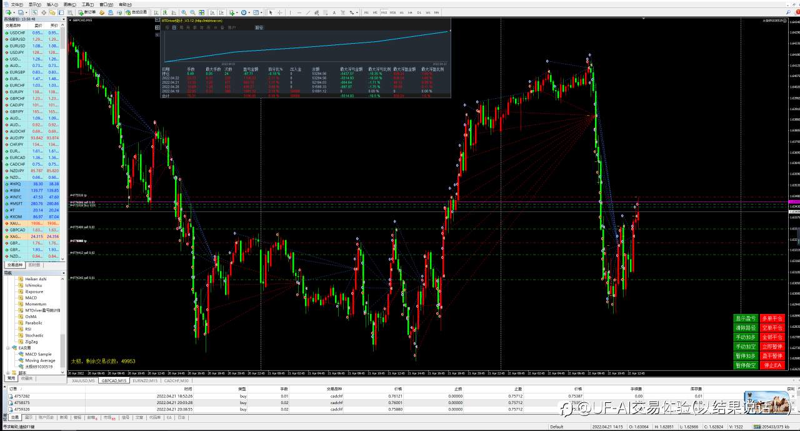Screen dimensions: 800x431
Task: Select the EURNZD,M15 chart tab
Action: pyautogui.click(x=145, y=380)
